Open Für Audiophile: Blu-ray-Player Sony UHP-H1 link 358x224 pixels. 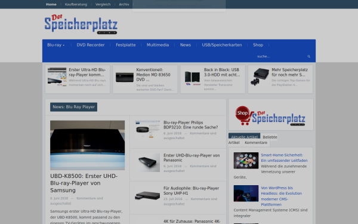(x=191, y=191)
